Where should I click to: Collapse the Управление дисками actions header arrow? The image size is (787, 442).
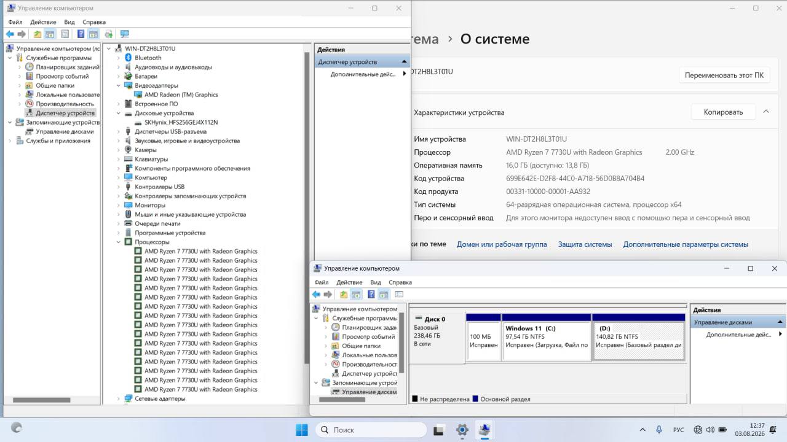point(781,322)
